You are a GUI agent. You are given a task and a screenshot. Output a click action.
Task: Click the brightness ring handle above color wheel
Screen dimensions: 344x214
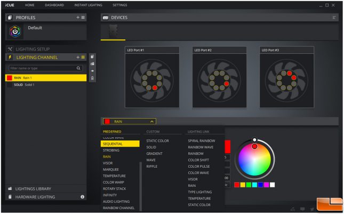[x=254, y=140]
